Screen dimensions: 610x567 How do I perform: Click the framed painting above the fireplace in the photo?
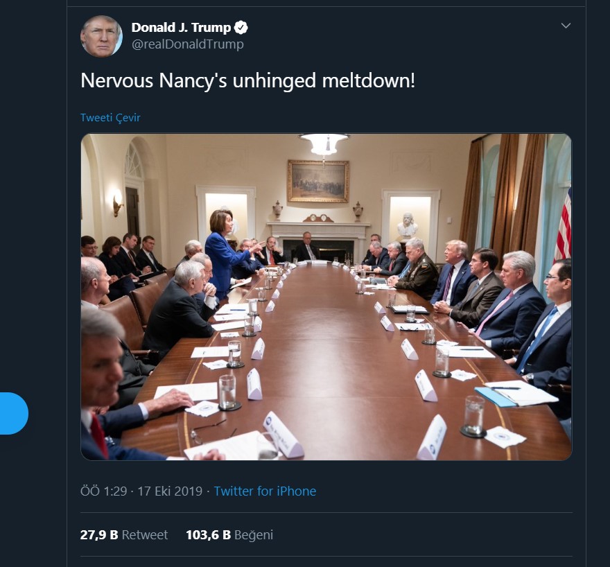tap(318, 181)
